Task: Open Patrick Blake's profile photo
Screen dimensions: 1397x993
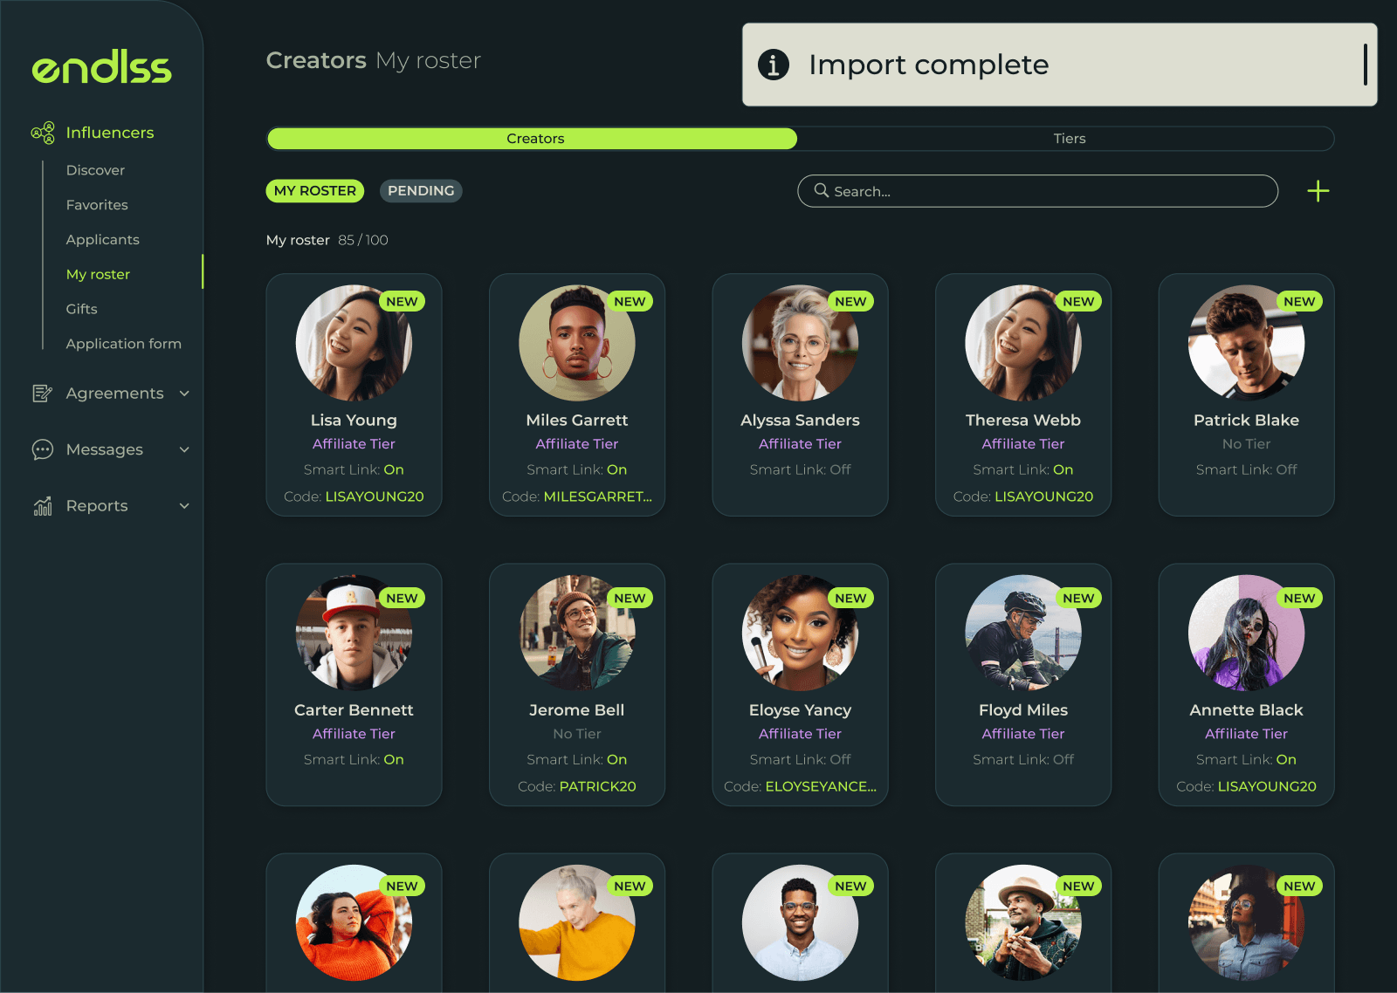Action: (1246, 343)
